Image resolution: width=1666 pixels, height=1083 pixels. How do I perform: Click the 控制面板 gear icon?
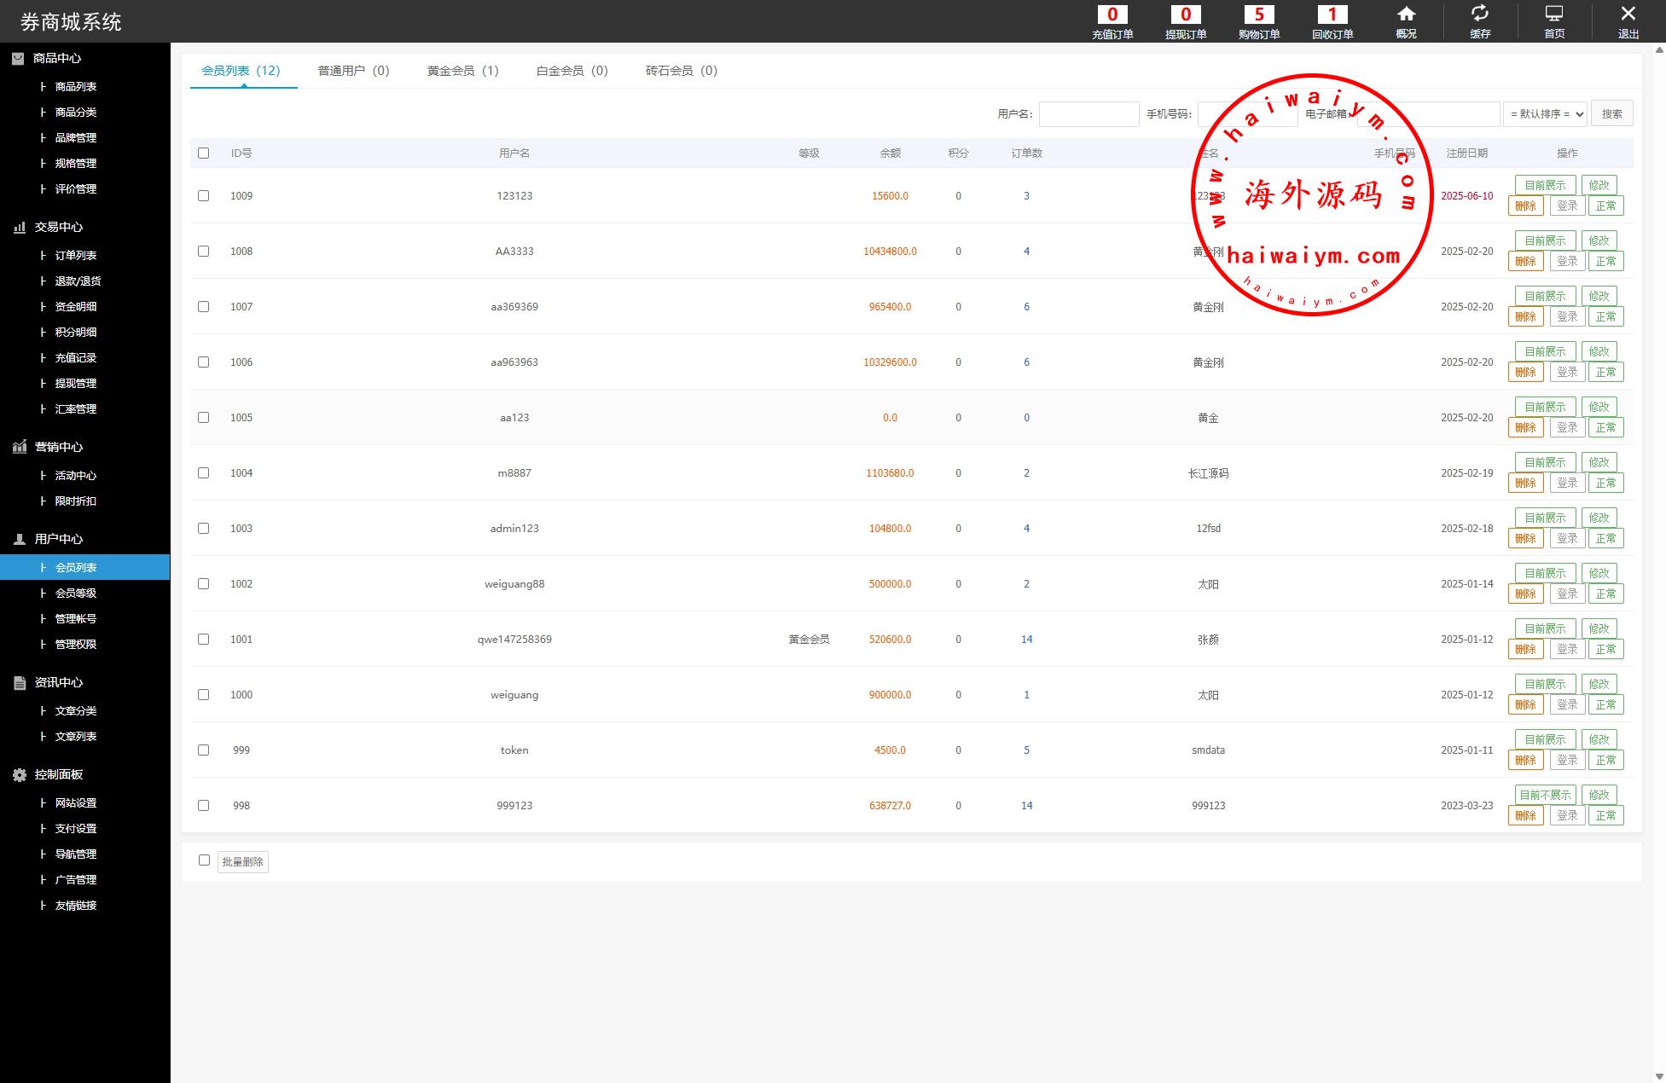click(20, 774)
